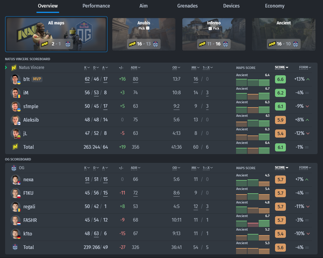323x258 pixels.
Task: Open k1to's player name link
Action: (x=27, y=234)
